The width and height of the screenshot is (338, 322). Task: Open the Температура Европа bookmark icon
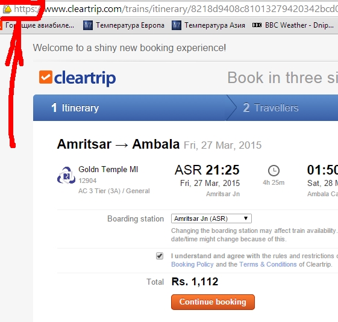(88, 25)
